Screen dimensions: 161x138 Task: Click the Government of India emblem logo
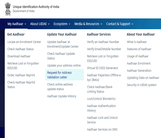tap(8, 9)
